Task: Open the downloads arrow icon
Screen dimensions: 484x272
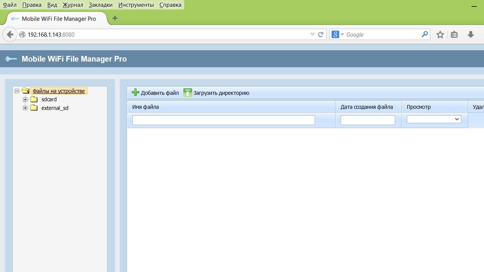Action: pyautogui.click(x=470, y=34)
